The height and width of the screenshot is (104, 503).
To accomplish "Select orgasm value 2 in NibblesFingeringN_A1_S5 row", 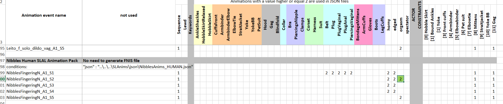I will [401, 97].
